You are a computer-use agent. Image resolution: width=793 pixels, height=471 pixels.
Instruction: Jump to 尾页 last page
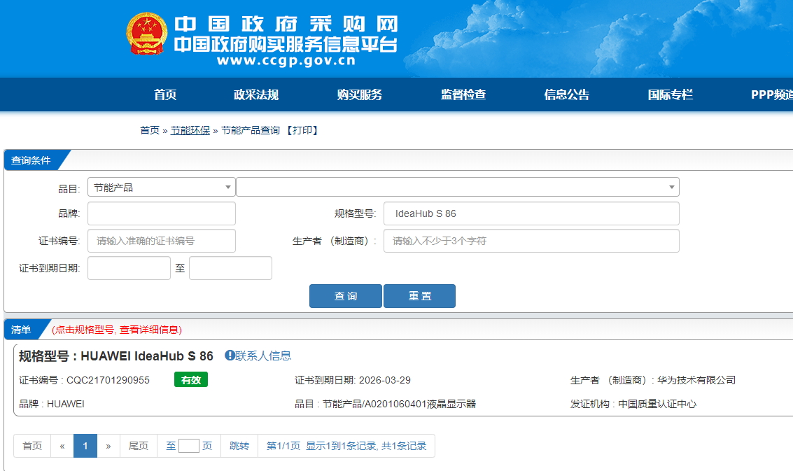[139, 446]
